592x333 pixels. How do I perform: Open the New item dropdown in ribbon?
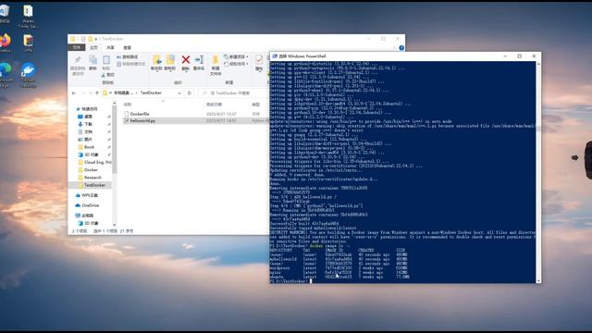[x=236, y=56]
